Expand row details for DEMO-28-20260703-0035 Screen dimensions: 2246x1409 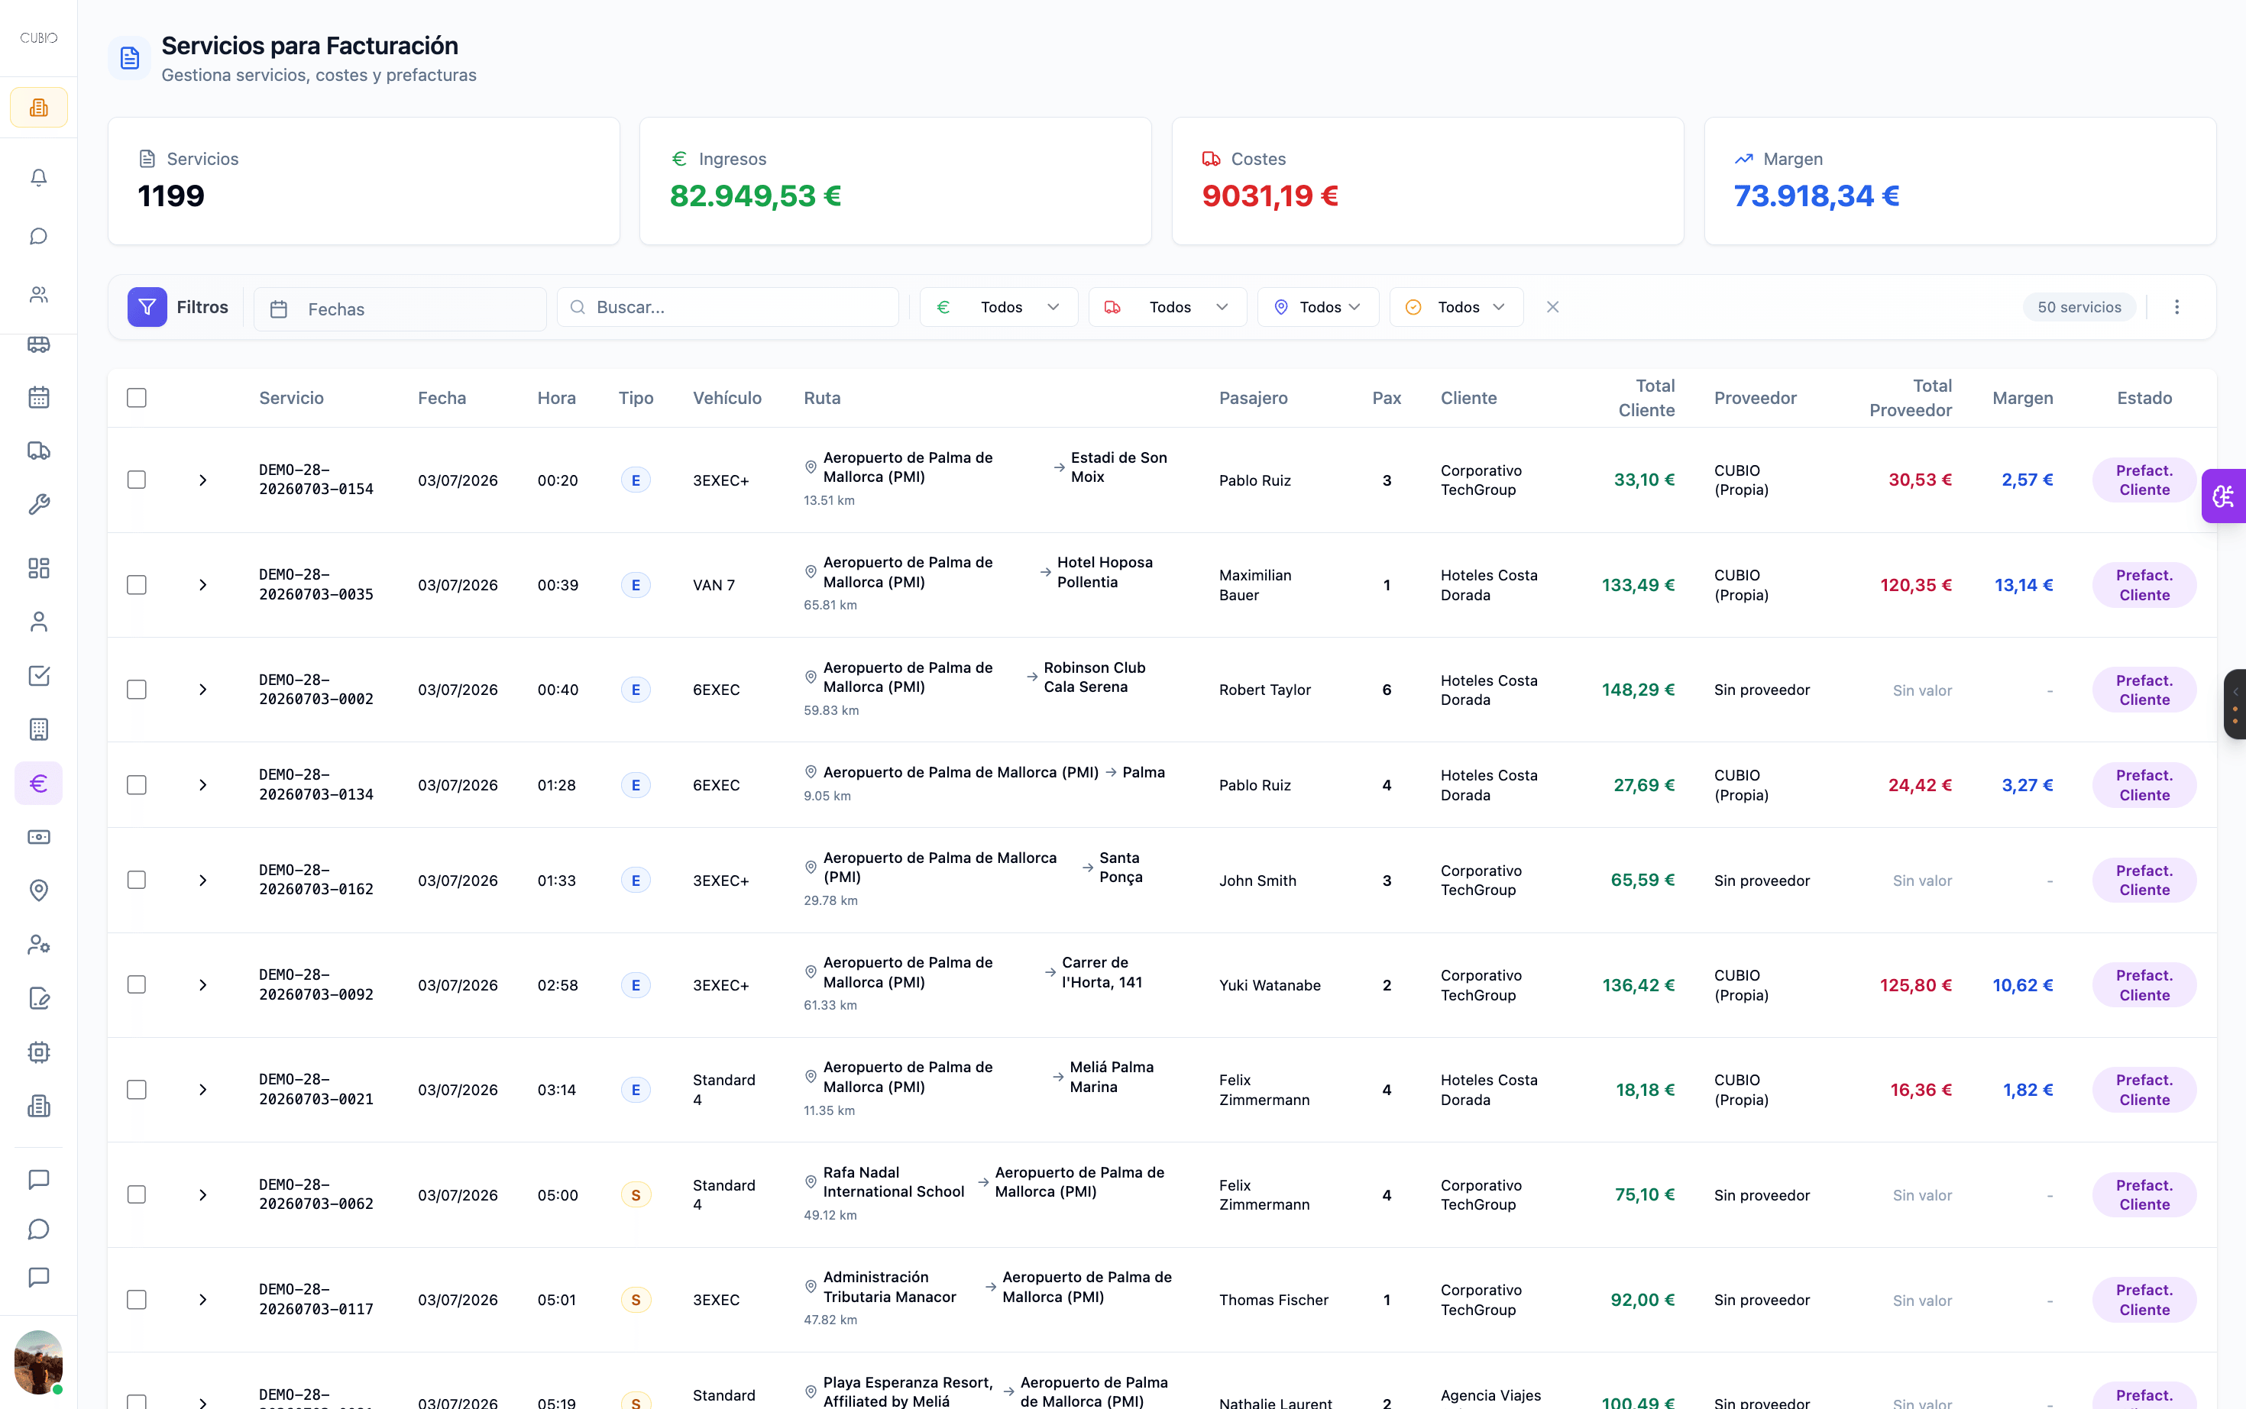point(203,585)
